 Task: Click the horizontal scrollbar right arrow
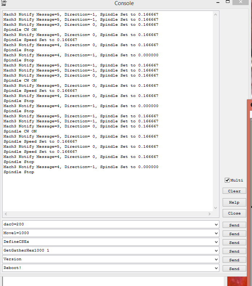pos(209,214)
